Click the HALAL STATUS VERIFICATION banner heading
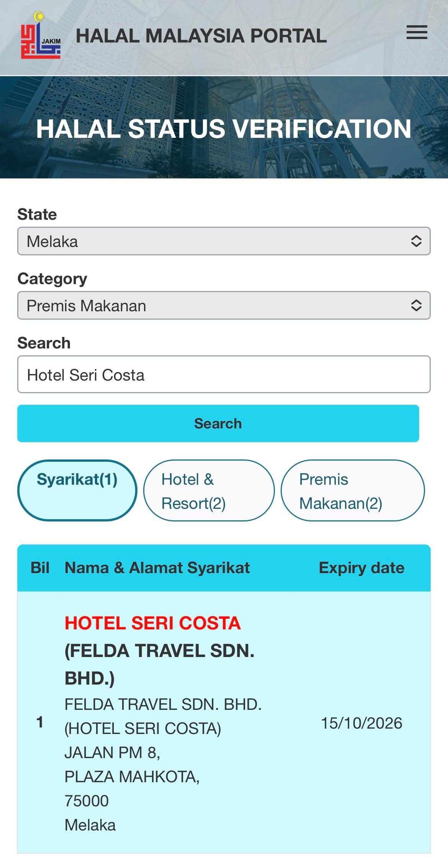Viewport: 448px width, 863px height. point(224,128)
